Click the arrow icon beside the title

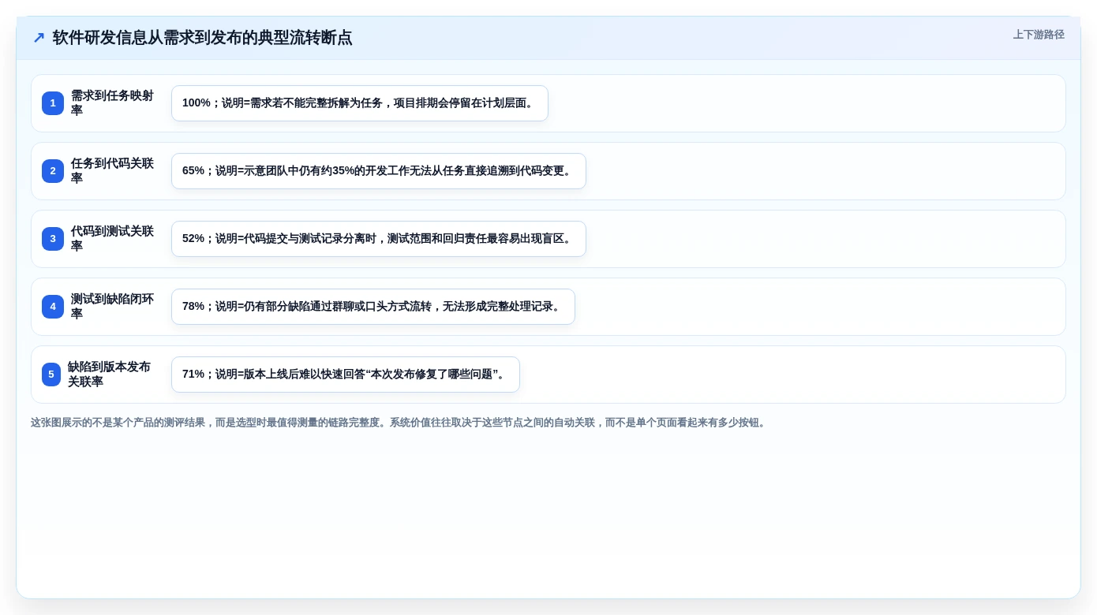coord(39,38)
